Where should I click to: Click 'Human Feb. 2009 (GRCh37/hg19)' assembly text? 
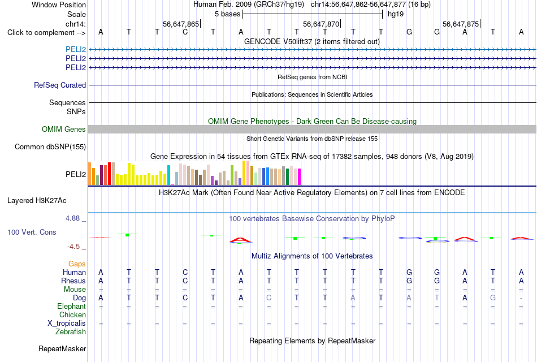point(249,5)
